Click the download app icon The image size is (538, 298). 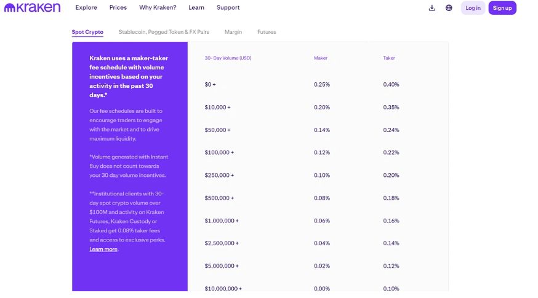pyautogui.click(x=432, y=8)
